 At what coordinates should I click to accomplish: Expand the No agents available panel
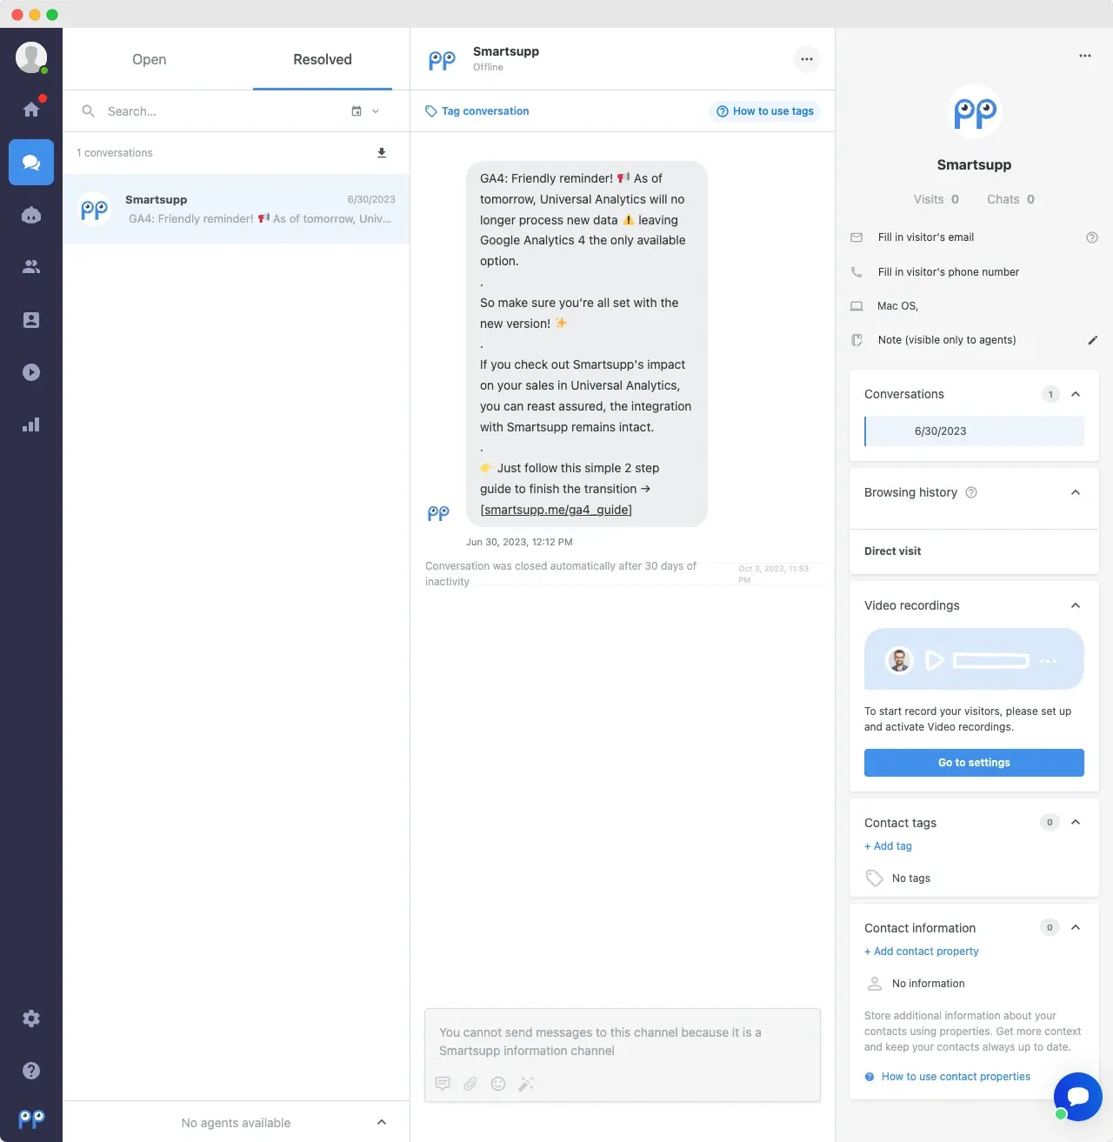pyautogui.click(x=381, y=1122)
